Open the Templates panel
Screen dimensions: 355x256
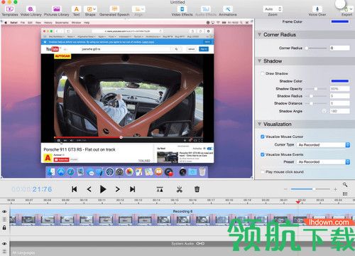10,11
